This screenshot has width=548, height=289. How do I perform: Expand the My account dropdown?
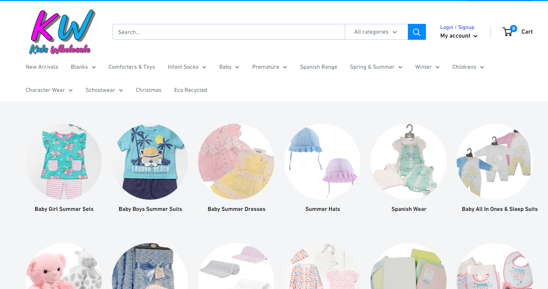pyautogui.click(x=459, y=36)
